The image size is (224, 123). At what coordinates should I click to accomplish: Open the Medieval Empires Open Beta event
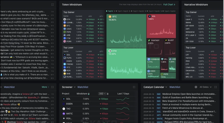(189, 94)
